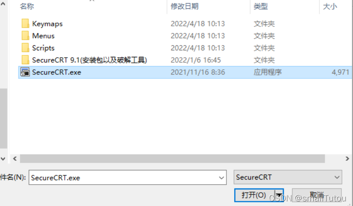353x206 pixels.
Task: Sort by 类型 column header
Action: coord(261,6)
